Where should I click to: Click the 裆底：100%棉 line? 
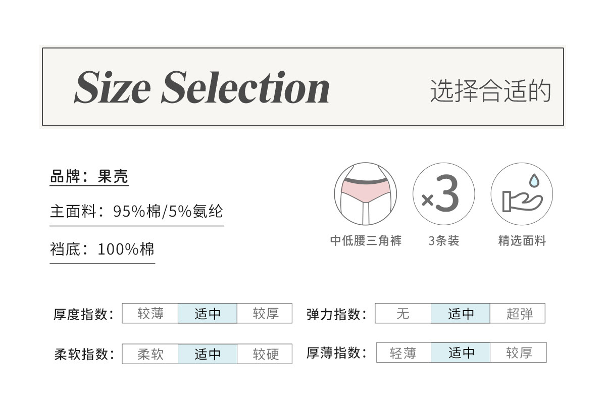tap(102, 249)
